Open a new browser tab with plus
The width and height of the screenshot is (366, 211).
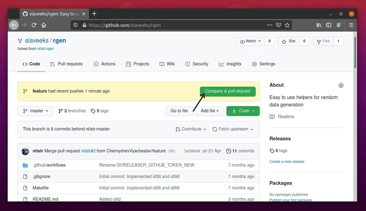point(94,14)
